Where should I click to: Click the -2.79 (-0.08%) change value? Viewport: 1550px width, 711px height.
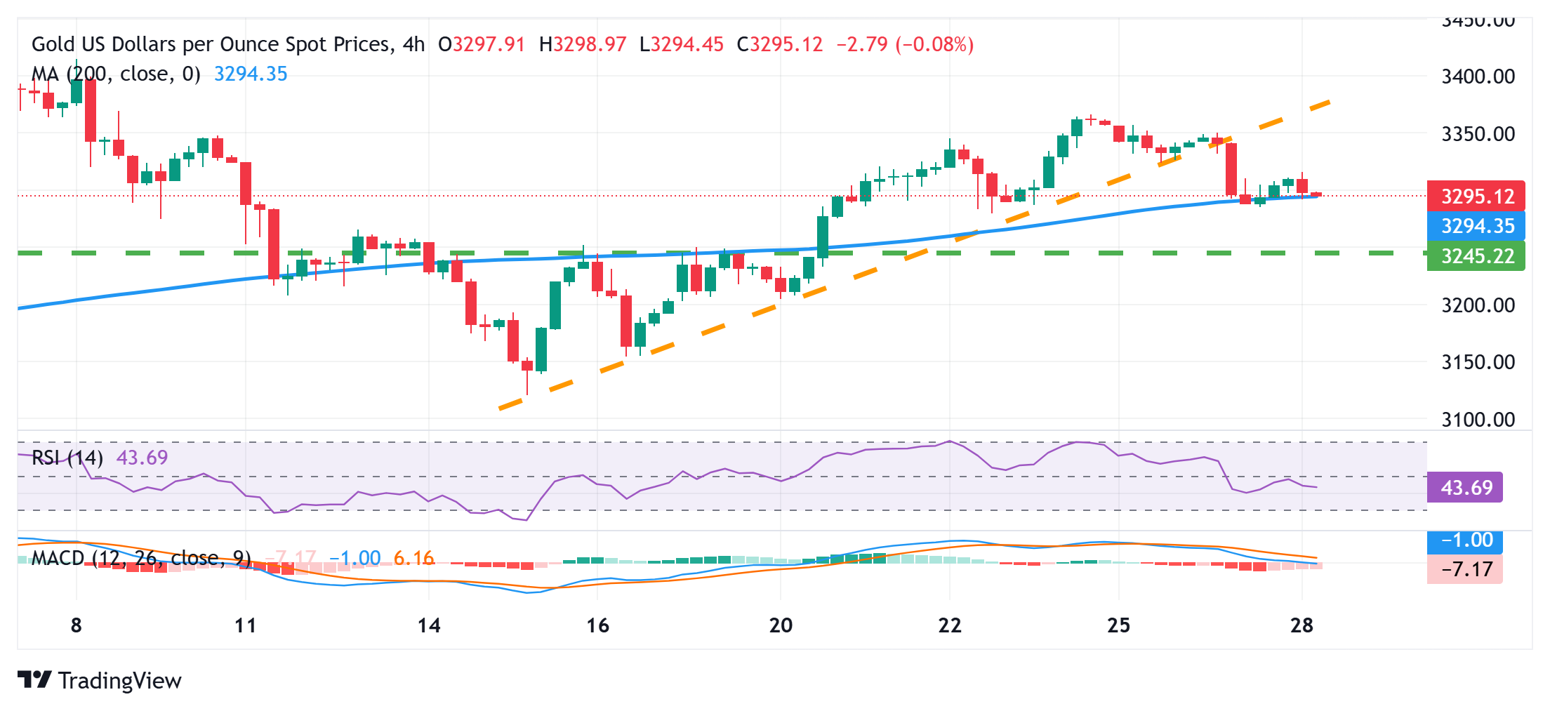tap(905, 44)
